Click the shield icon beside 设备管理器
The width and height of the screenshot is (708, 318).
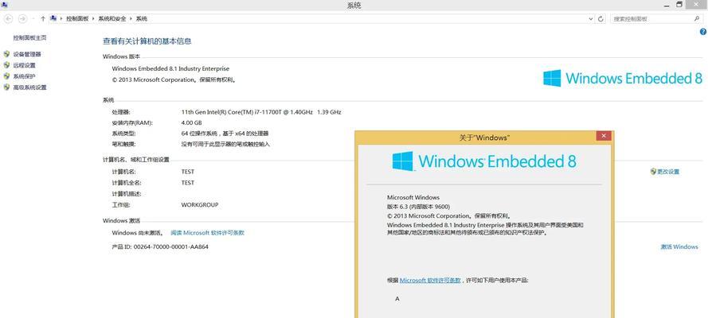pyautogui.click(x=6, y=54)
